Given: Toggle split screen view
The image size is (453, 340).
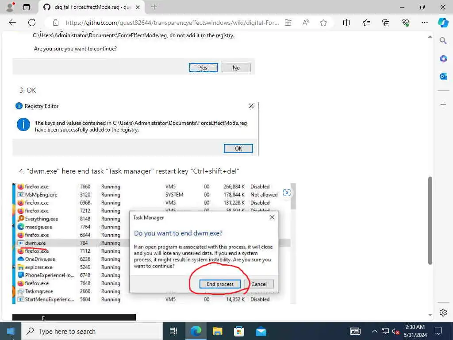Looking at the screenshot, I should (x=346, y=23).
